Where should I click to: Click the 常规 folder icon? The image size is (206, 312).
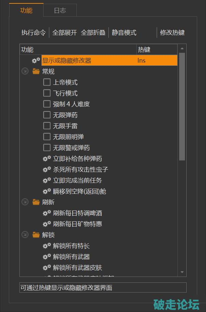(36, 72)
